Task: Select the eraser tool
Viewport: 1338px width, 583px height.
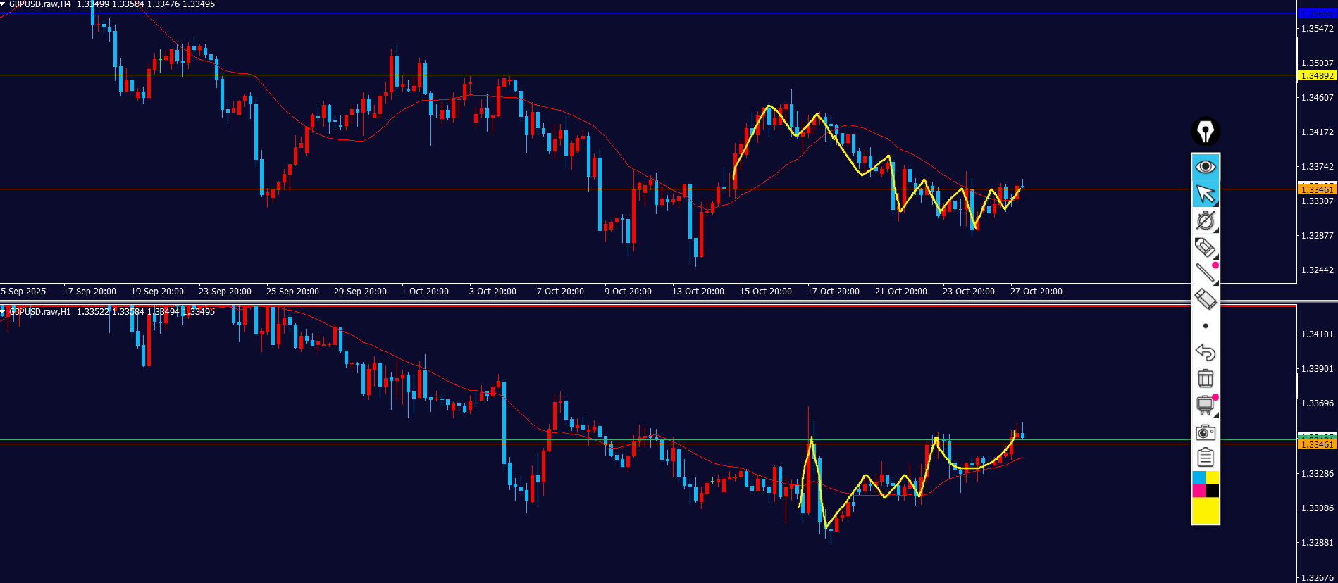Action: 1205,299
